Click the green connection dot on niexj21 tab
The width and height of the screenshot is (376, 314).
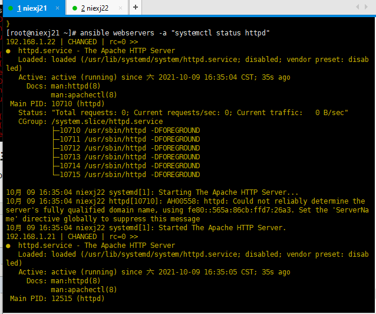pyautogui.click(x=11, y=8)
